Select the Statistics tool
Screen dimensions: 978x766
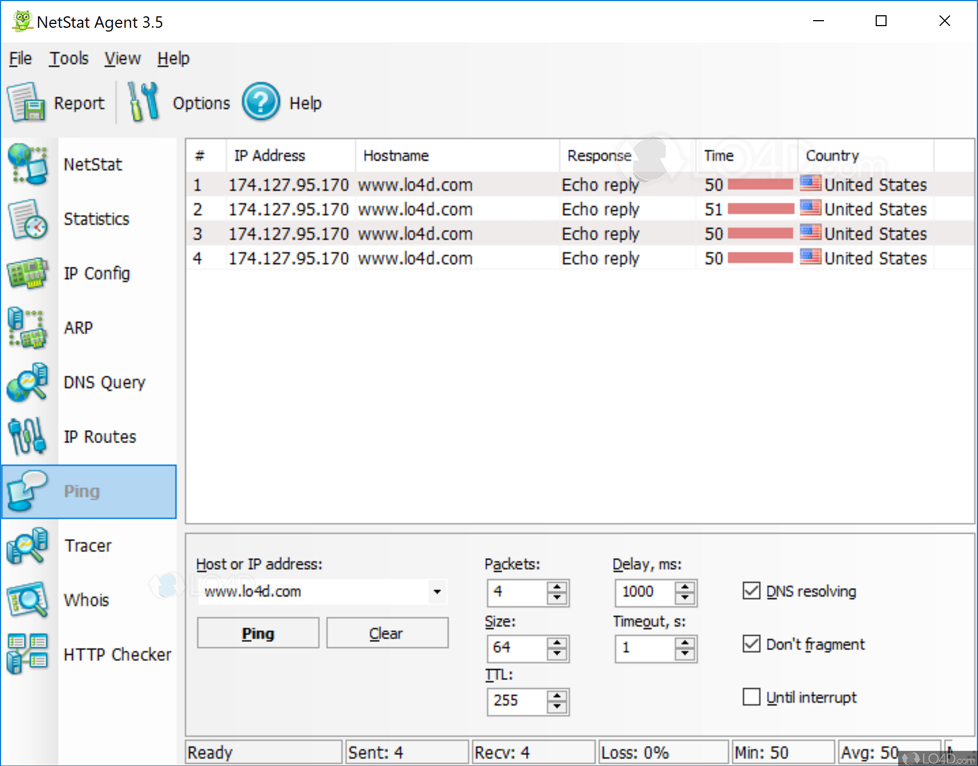pos(96,219)
